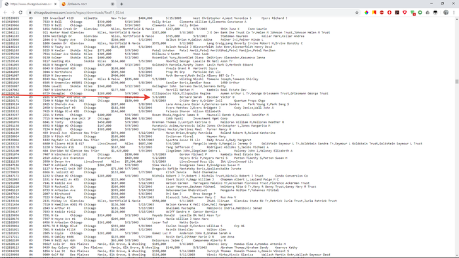Click the address 7240 N Ridge Rd Unit 302
Screen dimensions: 459x258
64,100
